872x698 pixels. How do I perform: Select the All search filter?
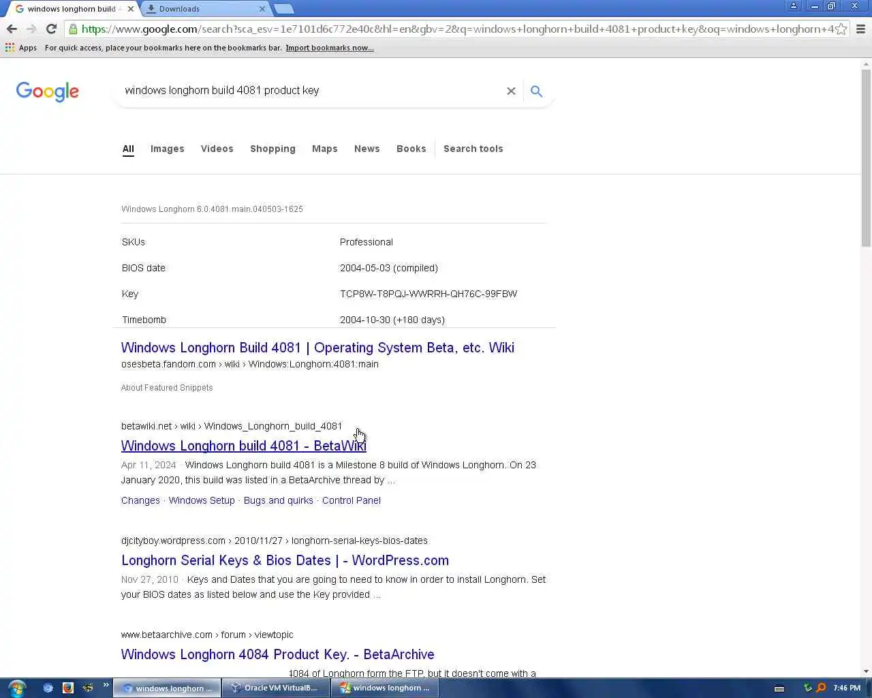point(128,149)
